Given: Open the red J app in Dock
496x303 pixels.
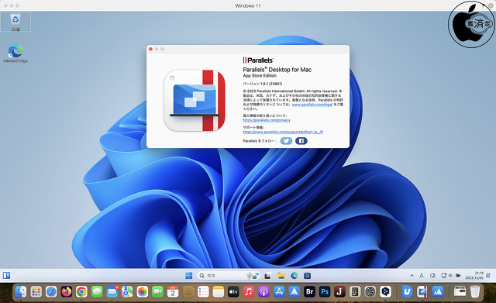Looking at the screenshot, I should 339,291.
